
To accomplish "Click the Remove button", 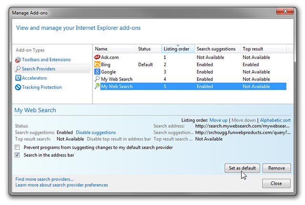I will click(276, 168).
